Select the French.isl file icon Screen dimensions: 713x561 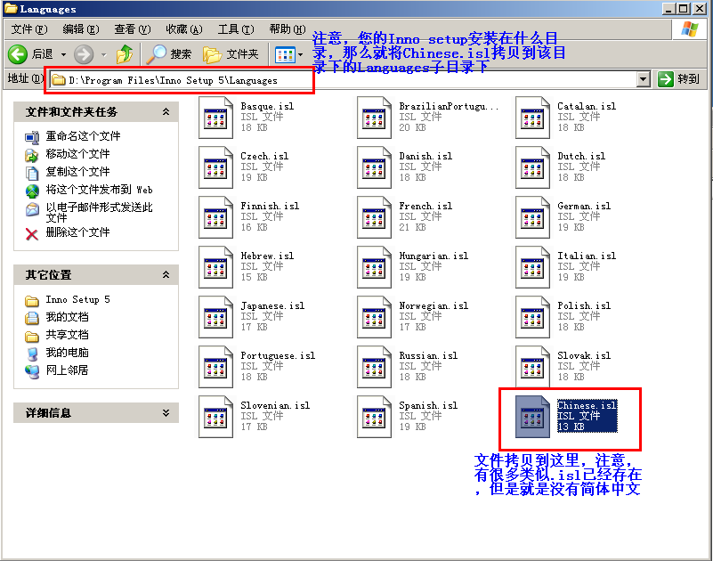tap(374, 217)
